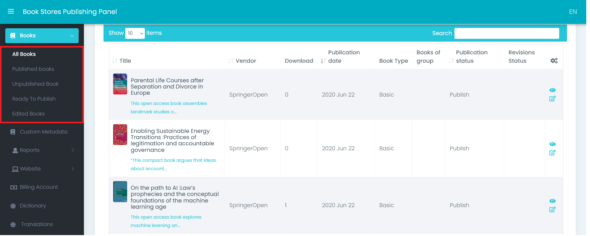The height and width of the screenshot is (236, 590).
Task: View Enabling Sustainable Energy book eye icon
Action: point(552,144)
